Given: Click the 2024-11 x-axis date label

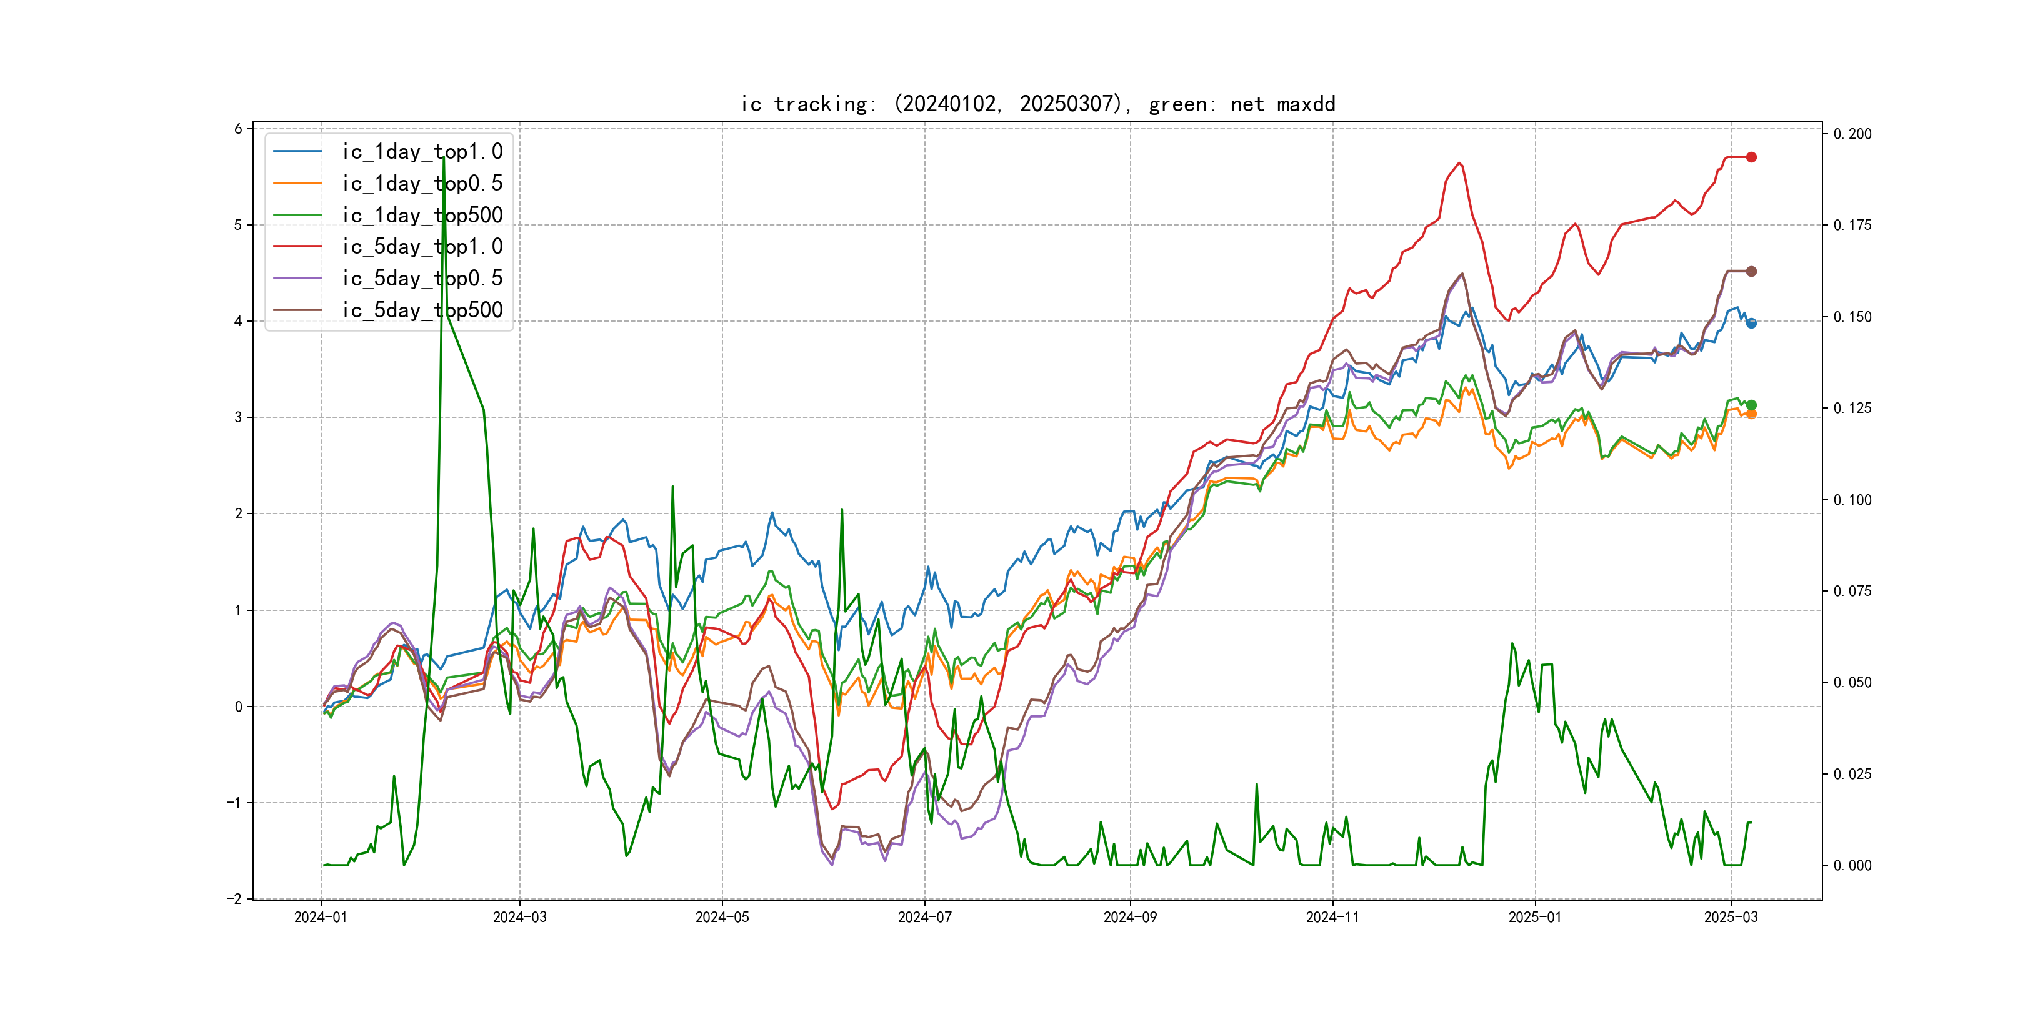Looking at the screenshot, I should [x=1332, y=917].
